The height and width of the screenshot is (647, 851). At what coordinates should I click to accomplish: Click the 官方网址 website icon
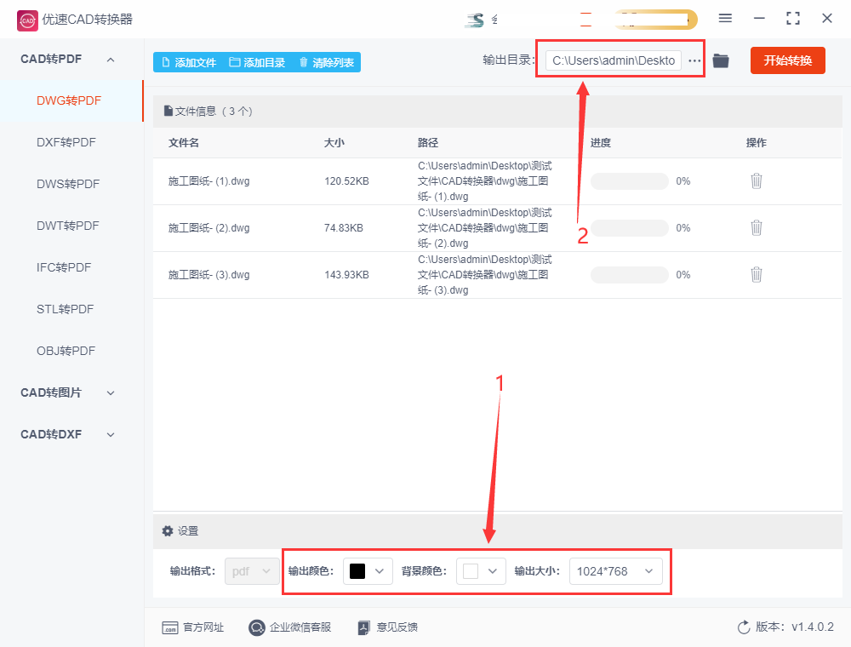(x=170, y=627)
